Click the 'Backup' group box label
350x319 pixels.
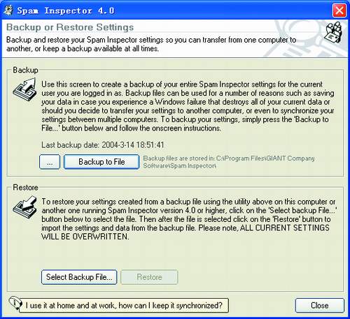tap(25, 70)
